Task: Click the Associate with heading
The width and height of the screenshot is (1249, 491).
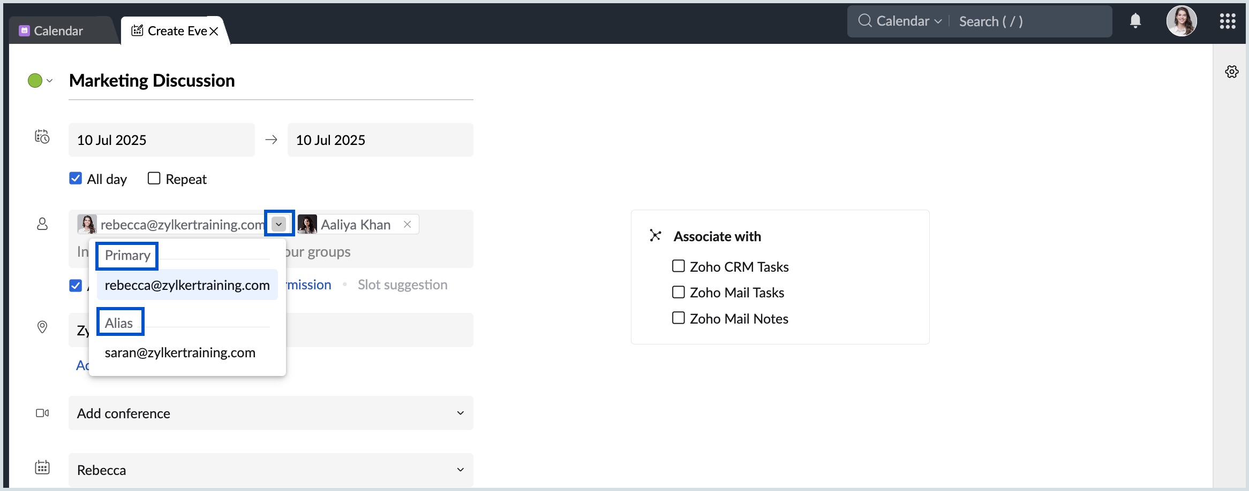Action: (717, 236)
